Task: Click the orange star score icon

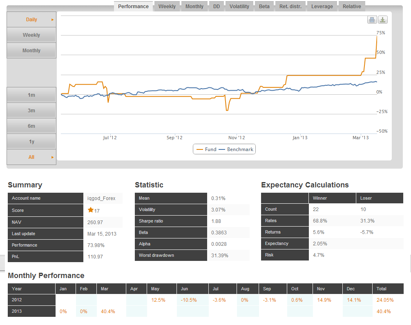Action: 91,210
